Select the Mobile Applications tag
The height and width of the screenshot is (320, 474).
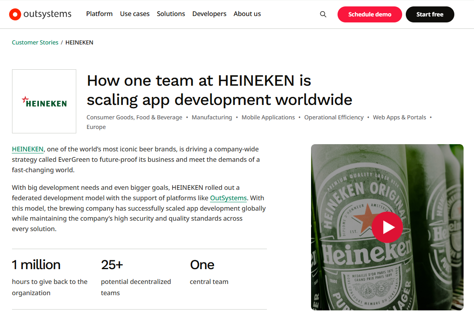[x=268, y=117]
